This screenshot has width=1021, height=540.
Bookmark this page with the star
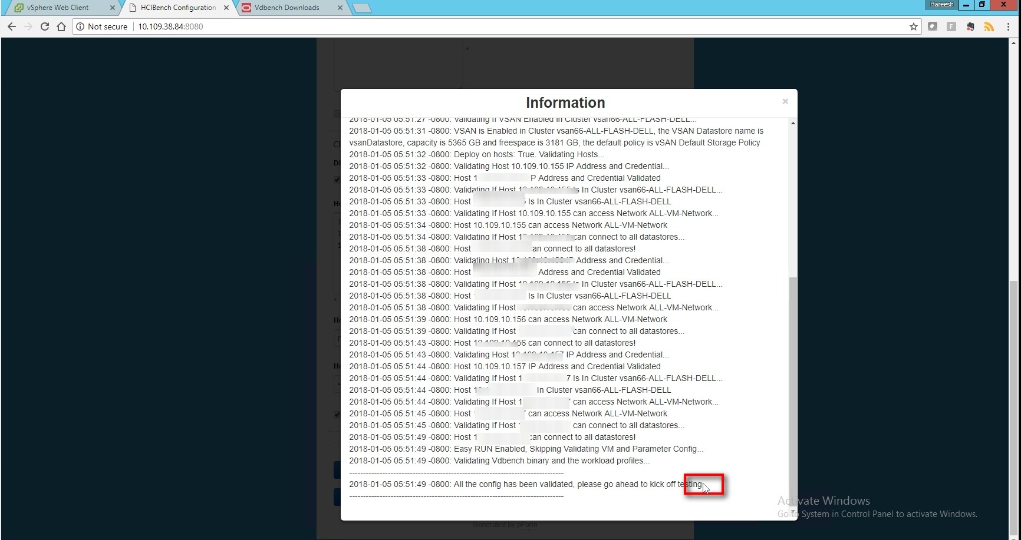(x=913, y=26)
